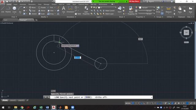Switch to the Layout1 tab

click(13, 100)
